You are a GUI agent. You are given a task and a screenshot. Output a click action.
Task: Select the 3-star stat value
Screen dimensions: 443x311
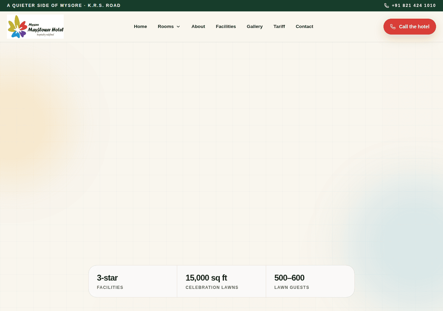pos(107,278)
